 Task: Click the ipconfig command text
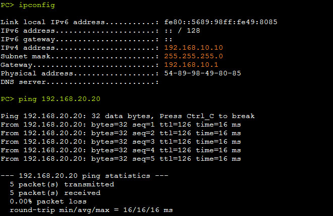coord(37,5)
